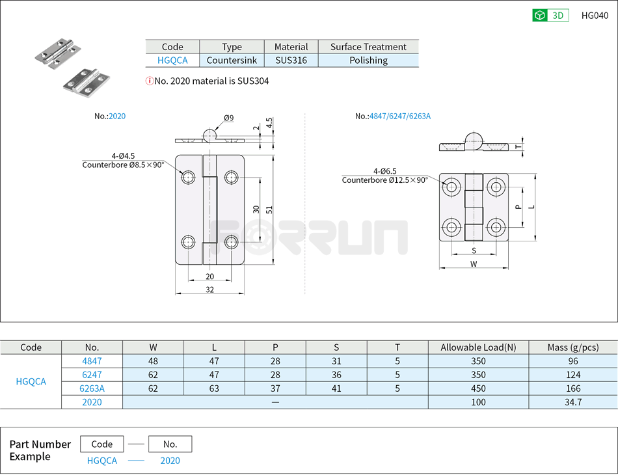Screen dimensions: 618x475
Task: Click the red warning info icon
Action: coord(150,81)
